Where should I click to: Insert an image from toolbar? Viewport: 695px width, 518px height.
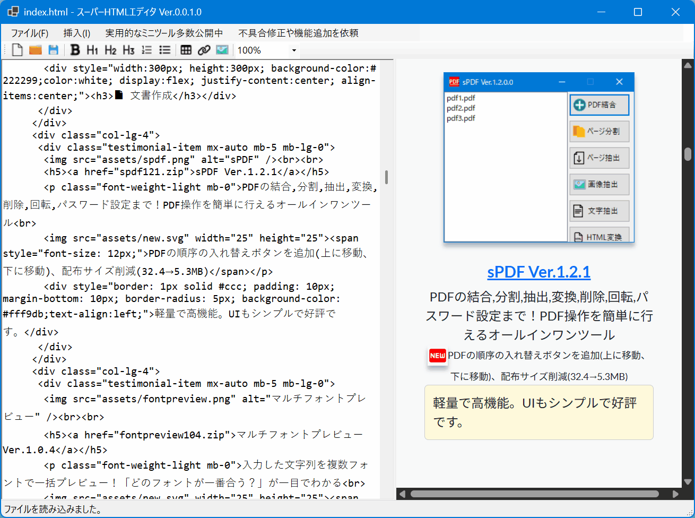[x=222, y=50]
